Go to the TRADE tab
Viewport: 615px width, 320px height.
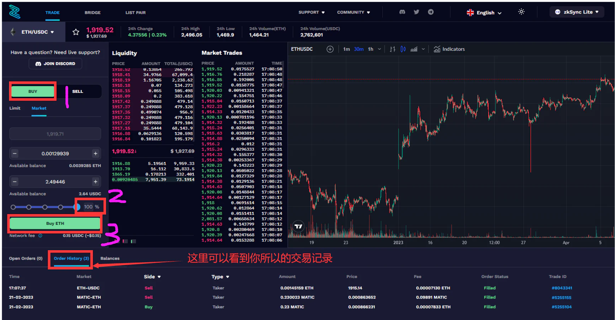click(52, 13)
